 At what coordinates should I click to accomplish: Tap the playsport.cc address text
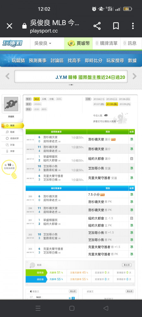(x=44, y=31)
